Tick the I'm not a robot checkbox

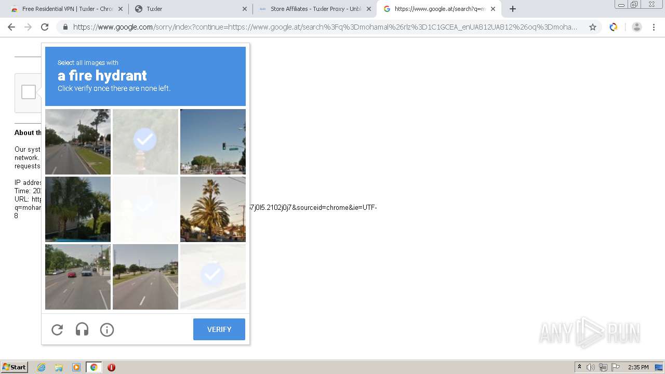tap(29, 92)
